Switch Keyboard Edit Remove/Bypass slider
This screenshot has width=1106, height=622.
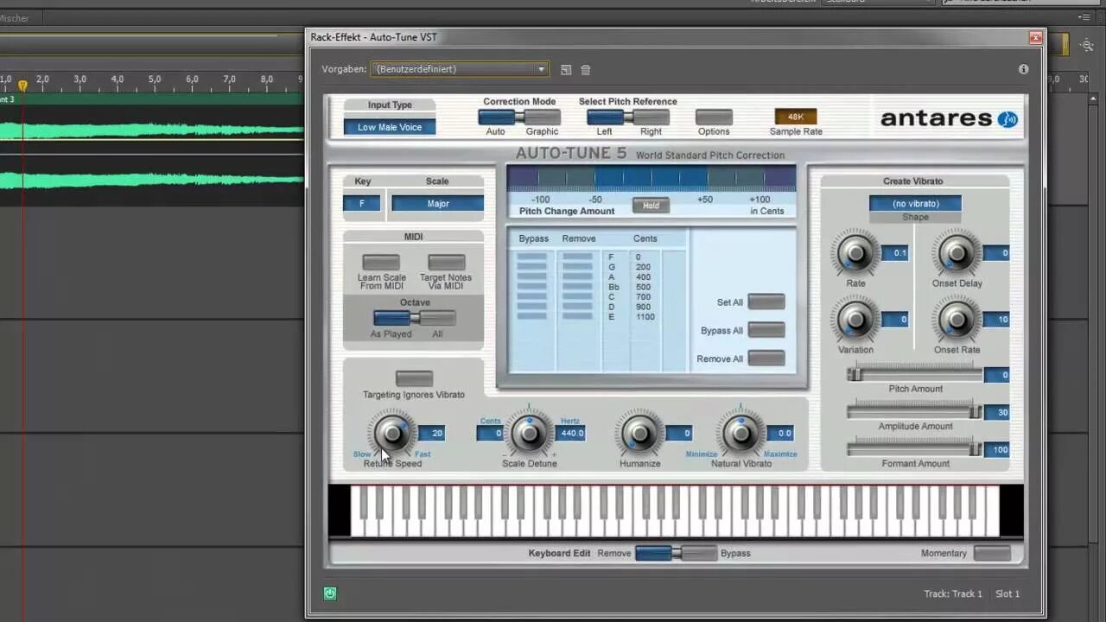point(676,553)
